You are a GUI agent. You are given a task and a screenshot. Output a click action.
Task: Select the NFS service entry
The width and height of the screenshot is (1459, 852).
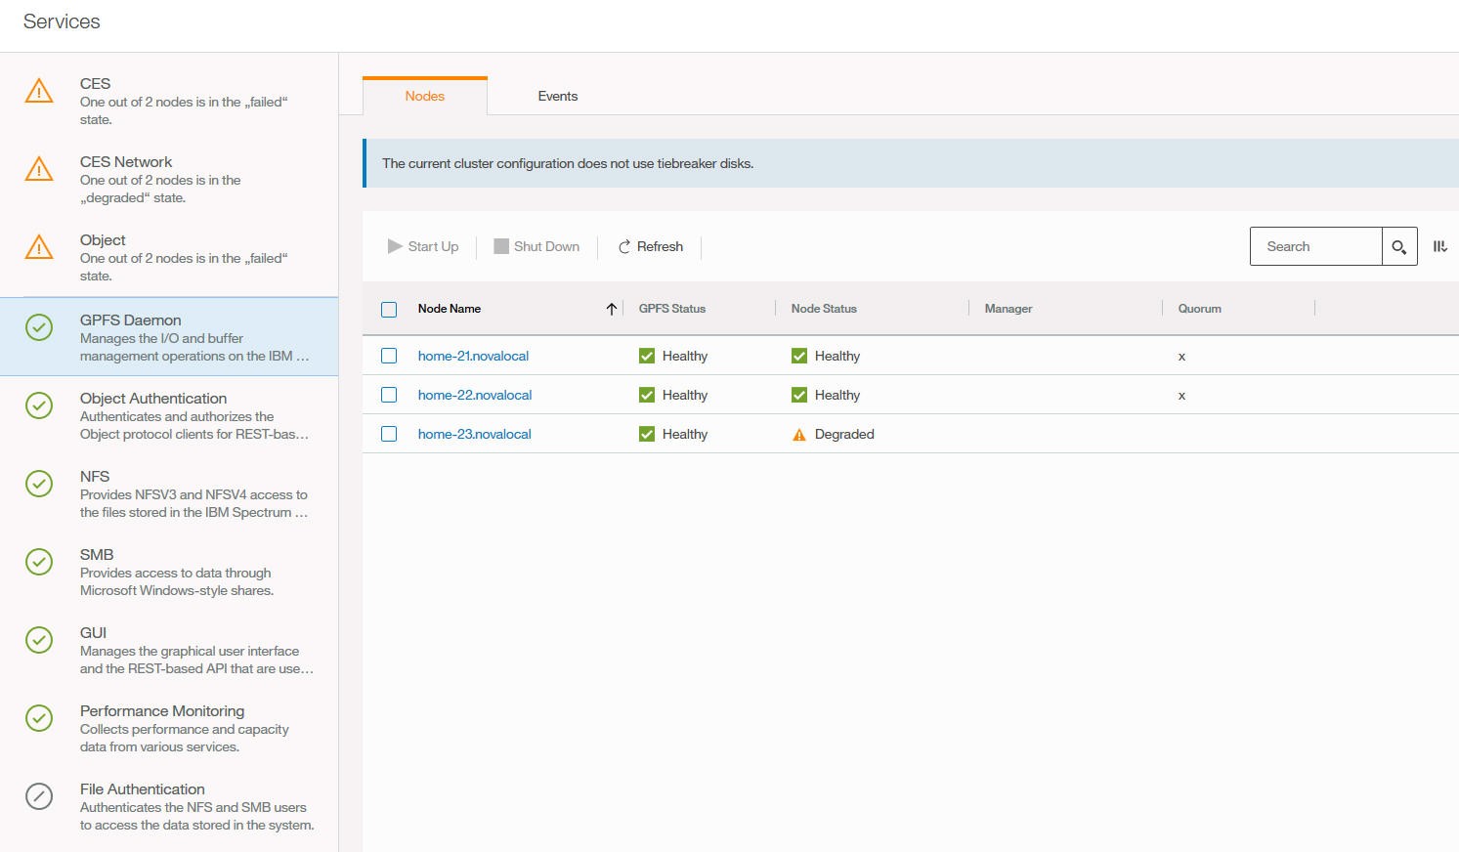pyautogui.click(x=169, y=493)
